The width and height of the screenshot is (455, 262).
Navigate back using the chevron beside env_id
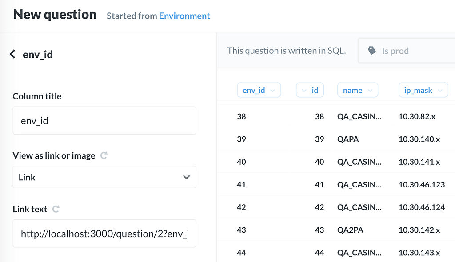[12, 54]
